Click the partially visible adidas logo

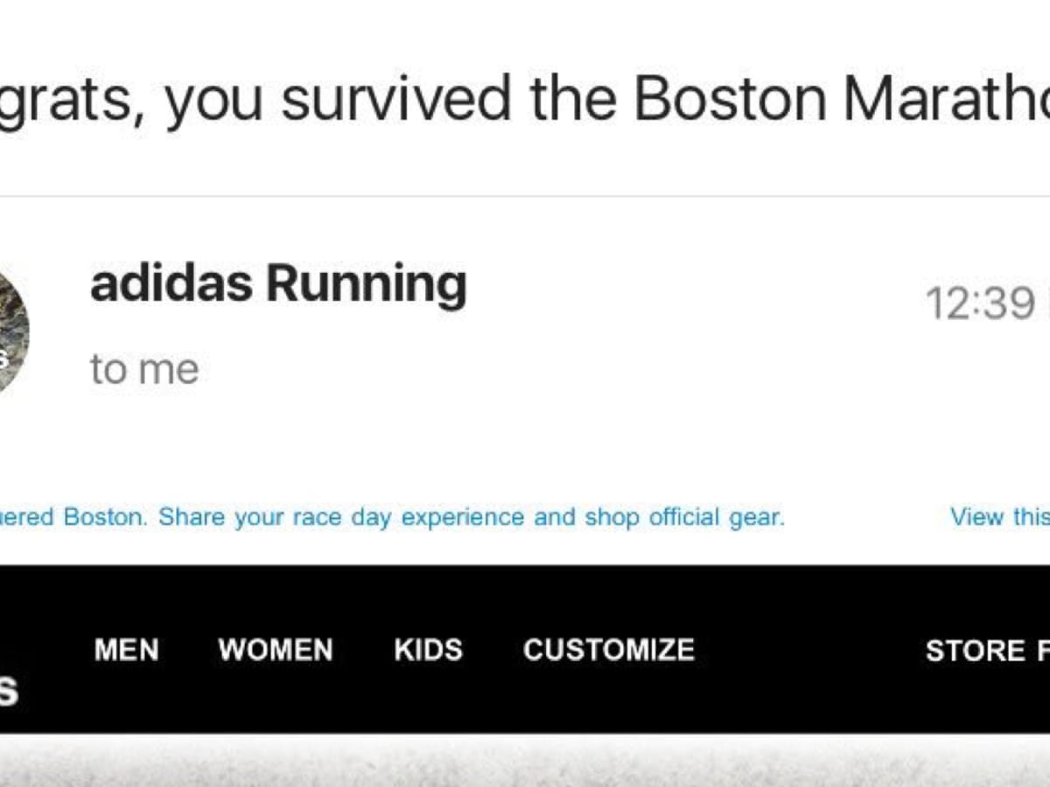(9, 691)
